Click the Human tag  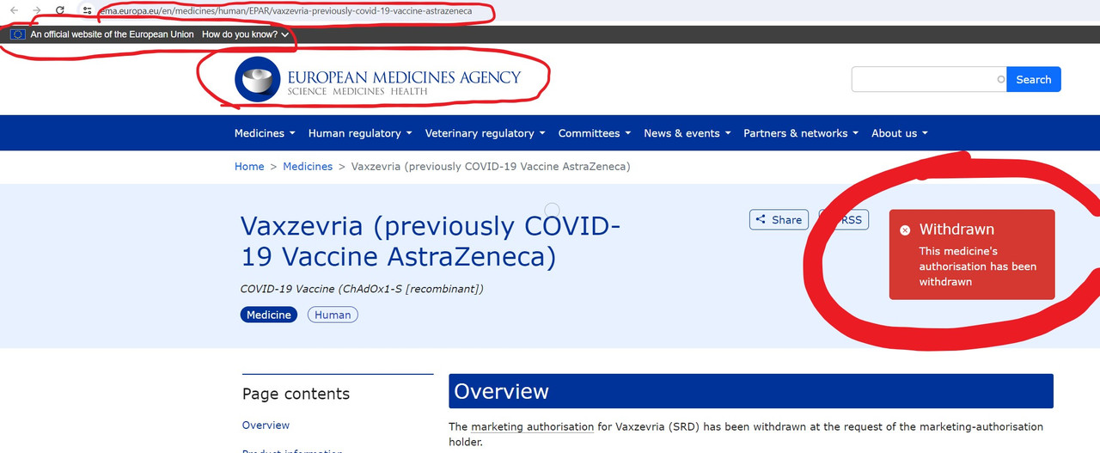tap(333, 315)
